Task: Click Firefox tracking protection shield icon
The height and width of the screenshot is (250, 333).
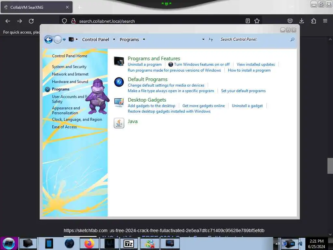Action: (64, 21)
